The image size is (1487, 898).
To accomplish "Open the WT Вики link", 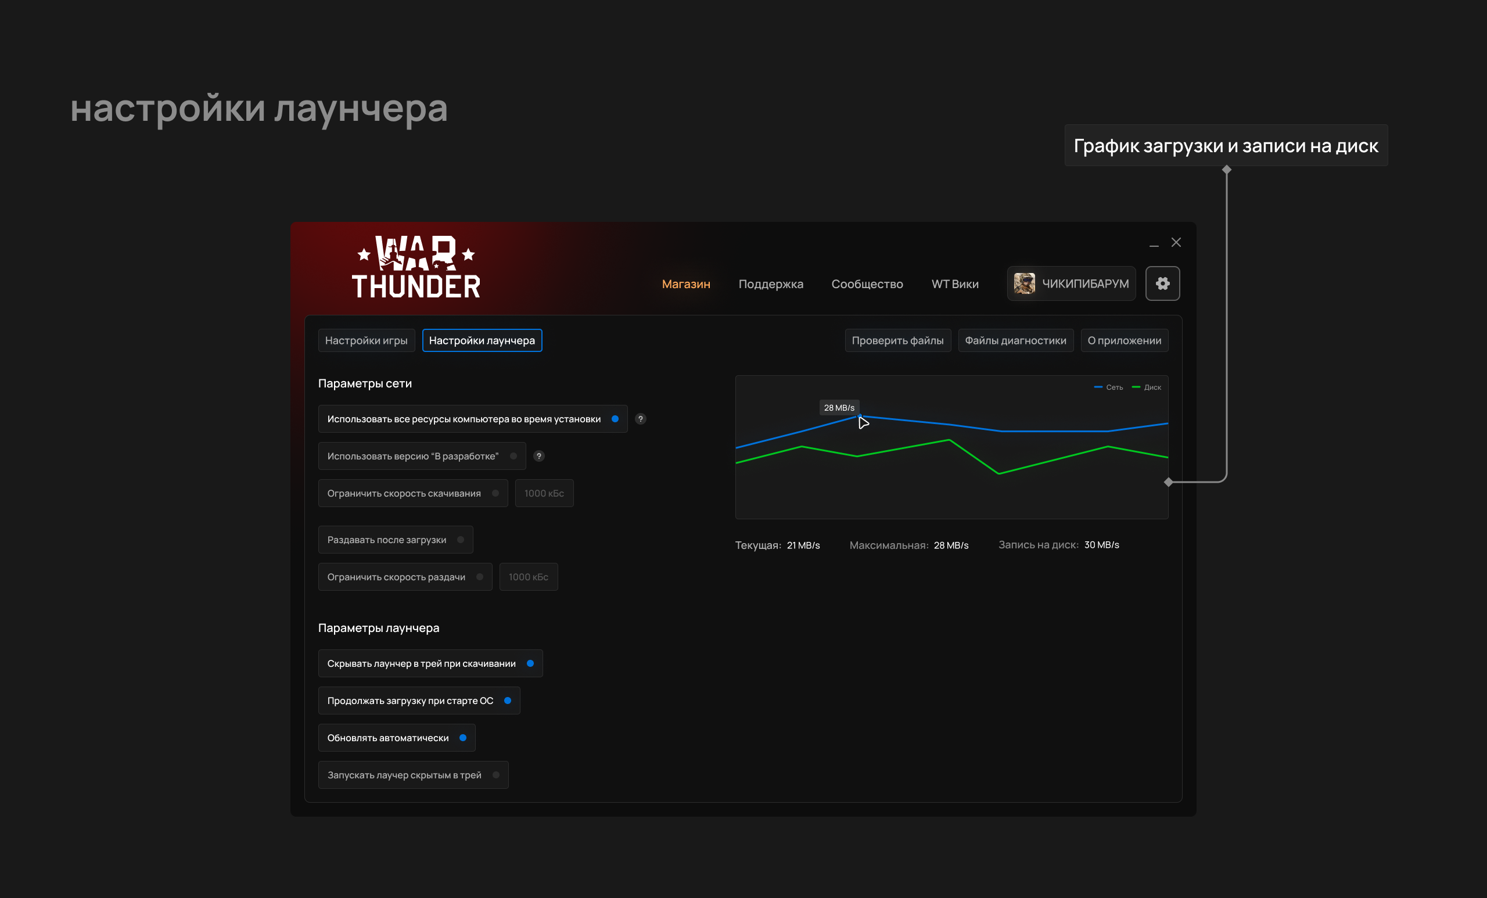I will click(x=955, y=284).
